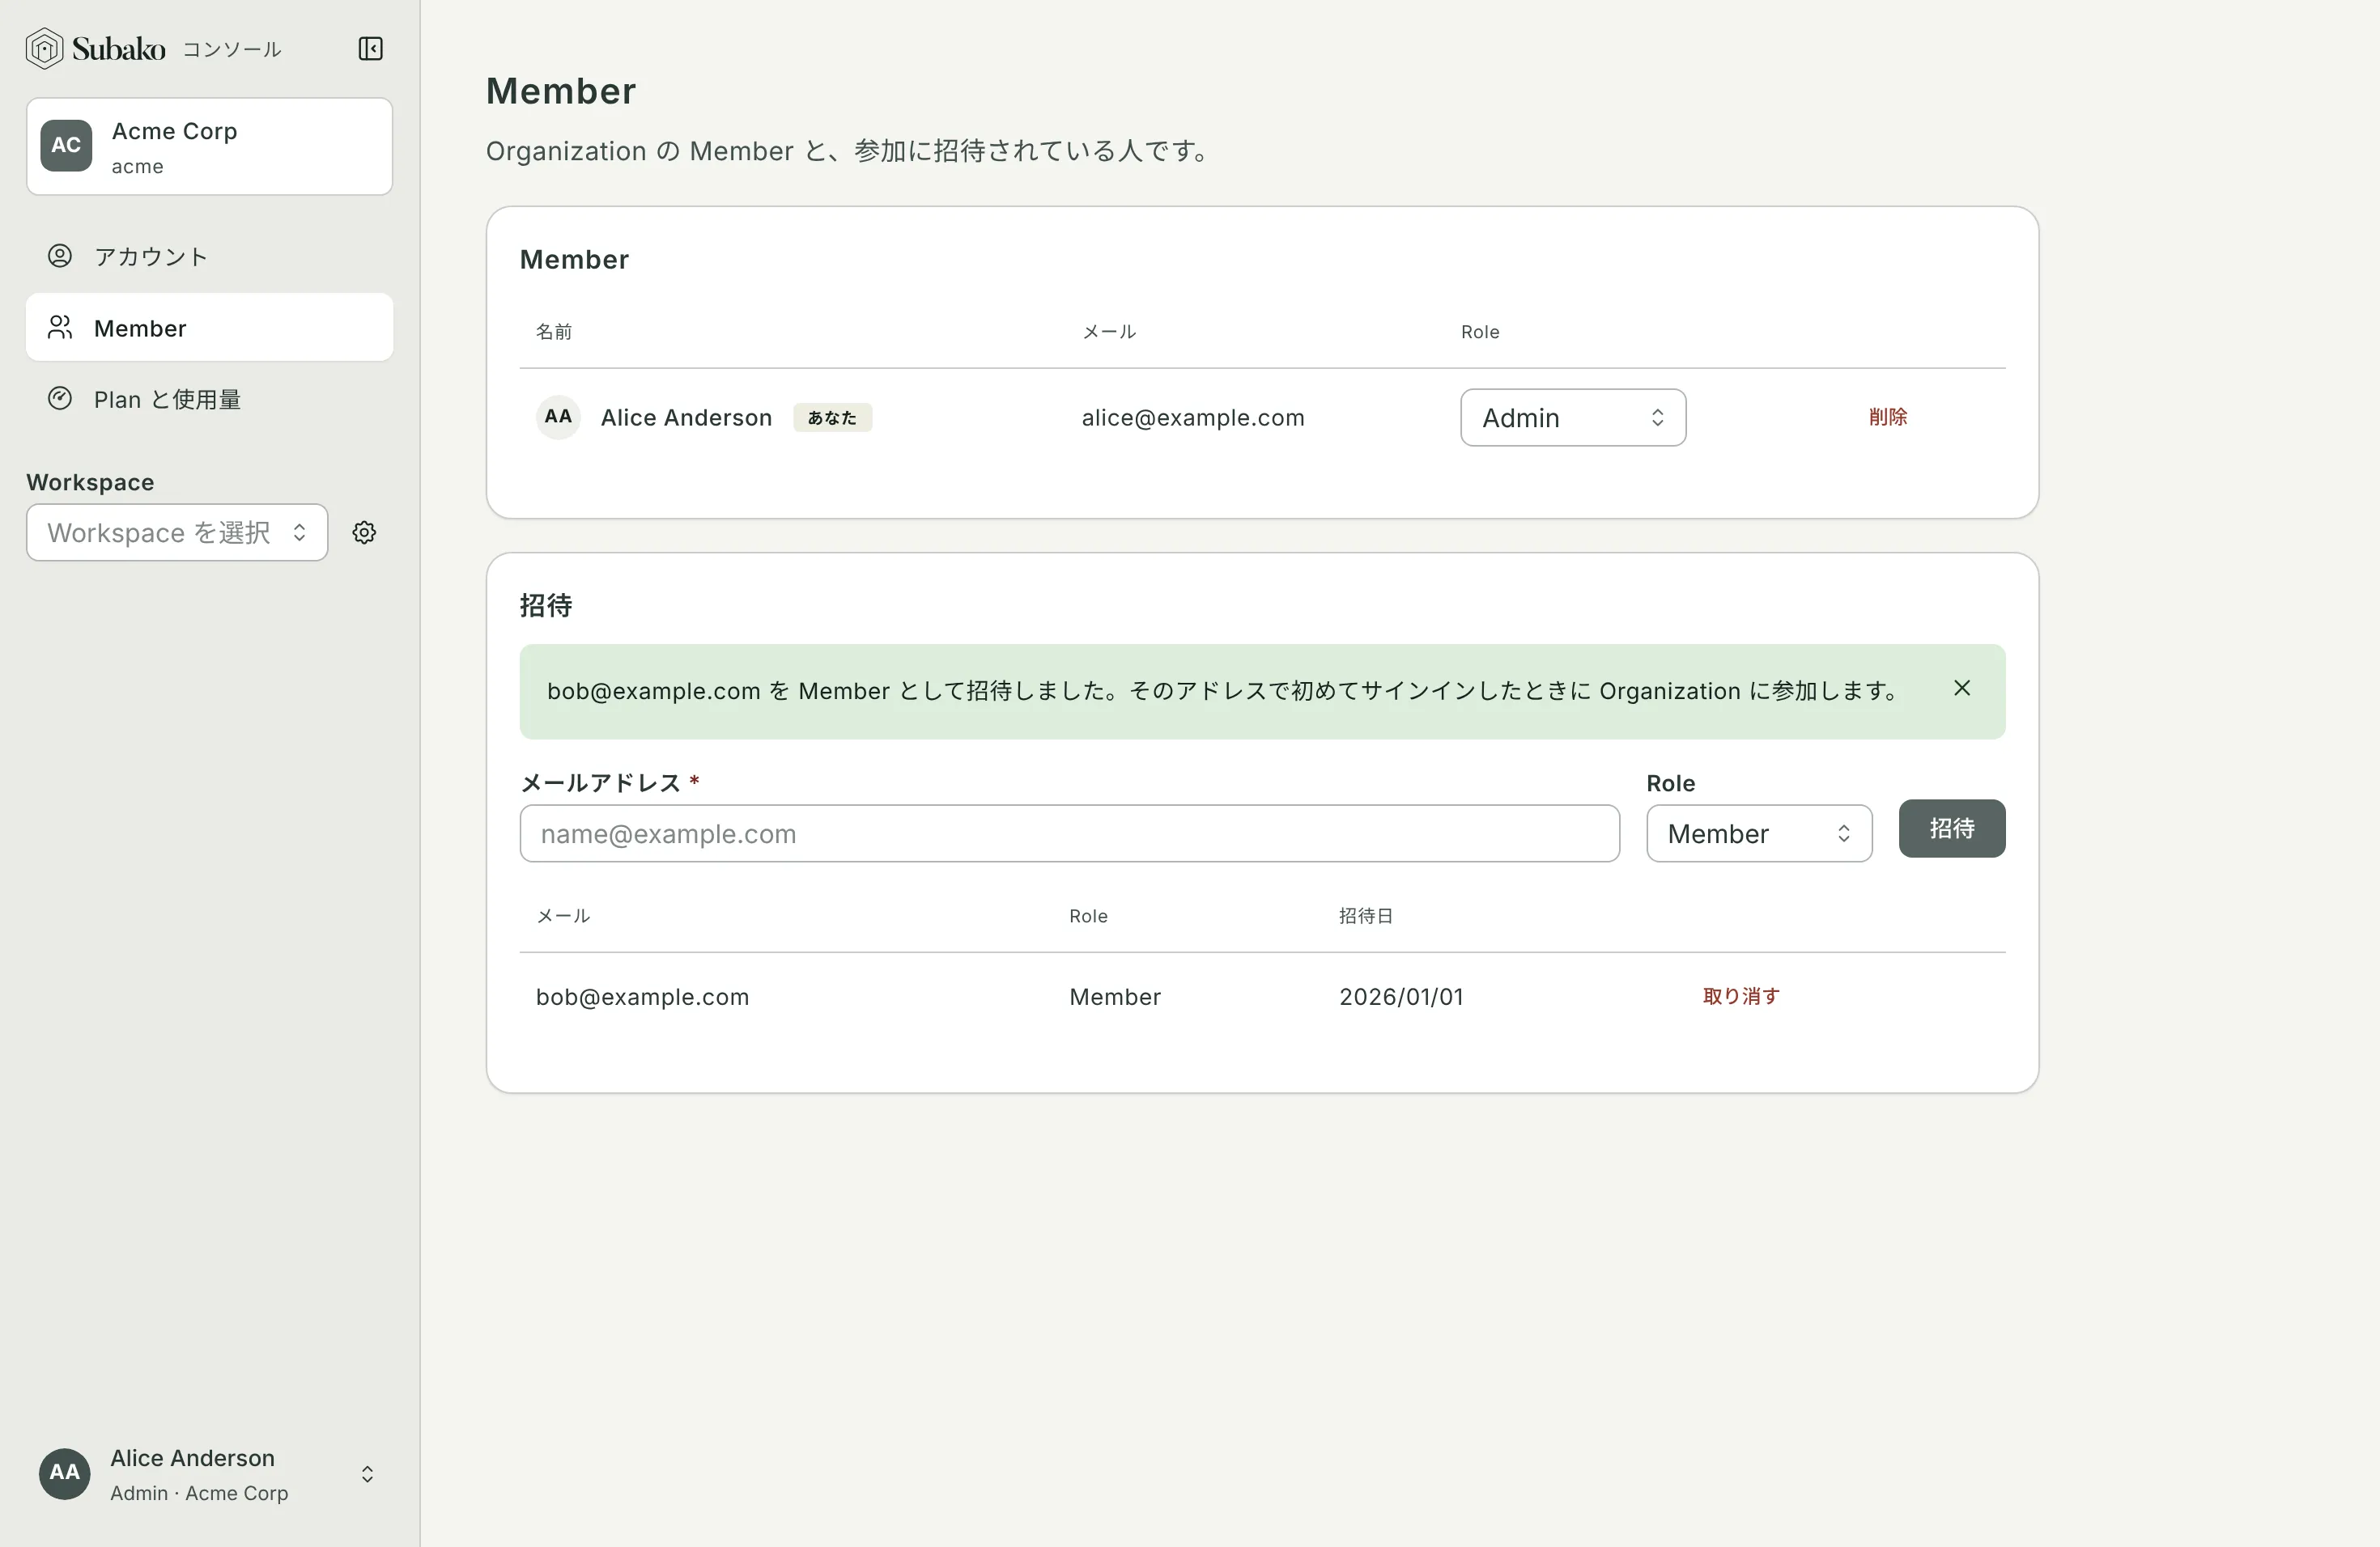
Task: Focus the メールアドレス input field
Action: coord(1069,833)
